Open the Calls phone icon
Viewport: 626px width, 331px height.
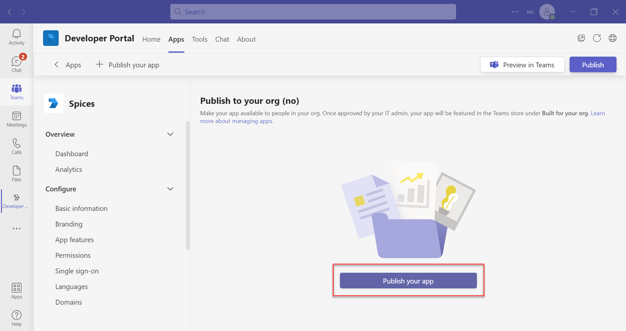pyautogui.click(x=17, y=146)
